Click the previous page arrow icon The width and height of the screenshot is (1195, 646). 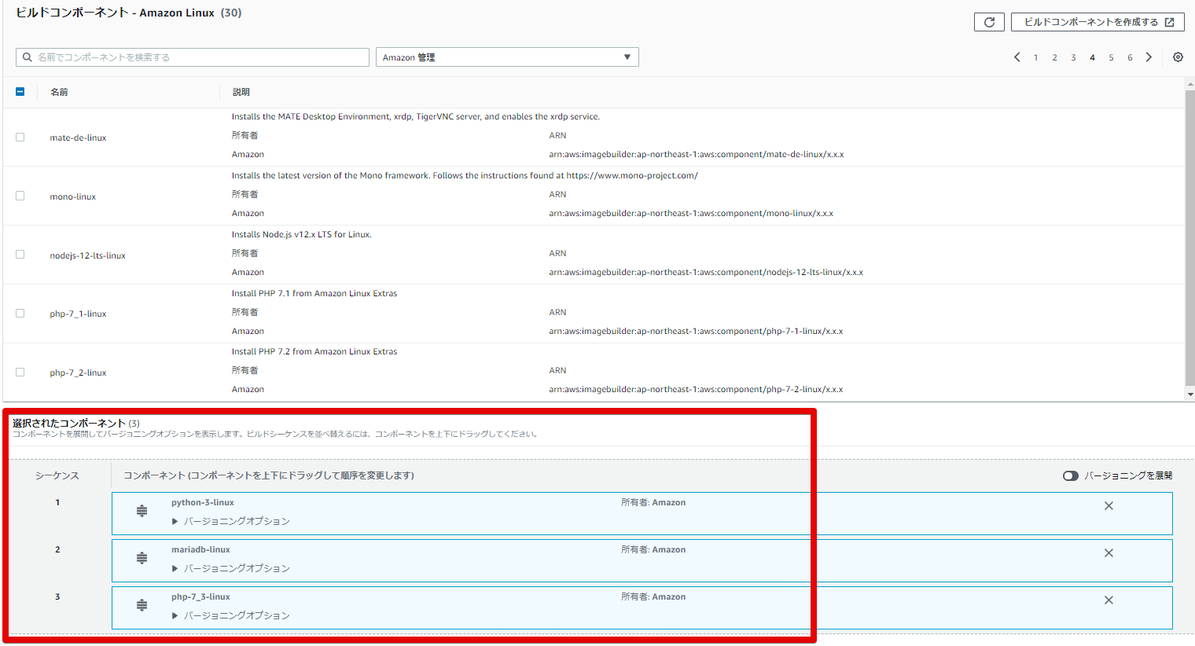[1019, 57]
